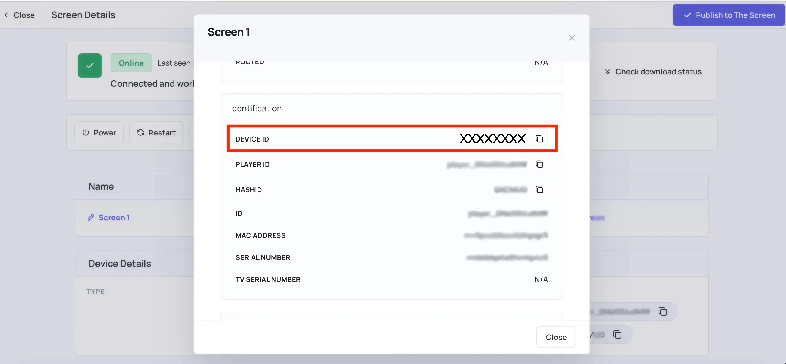Click the XXXXXXXX device ID value

click(x=492, y=139)
